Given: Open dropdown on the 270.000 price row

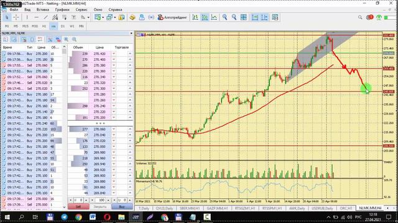Looking at the screenshot, I should pos(114,147).
